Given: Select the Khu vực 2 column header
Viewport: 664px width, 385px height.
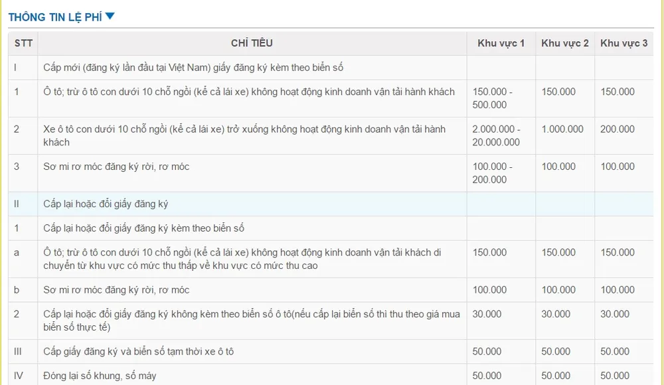Looking at the screenshot, I should [x=564, y=43].
